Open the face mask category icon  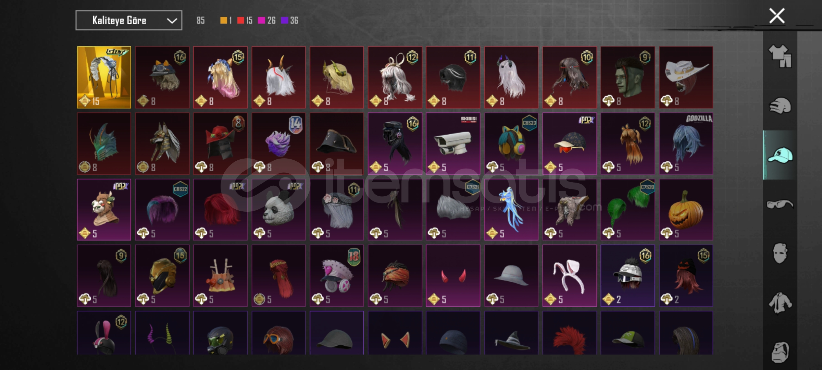pos(780,254)
